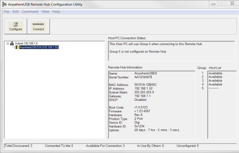Viewport: 239px width, 153px height.
Task: Click the 'This Host PC will use Group 5' message
Action: pos(156,44)
